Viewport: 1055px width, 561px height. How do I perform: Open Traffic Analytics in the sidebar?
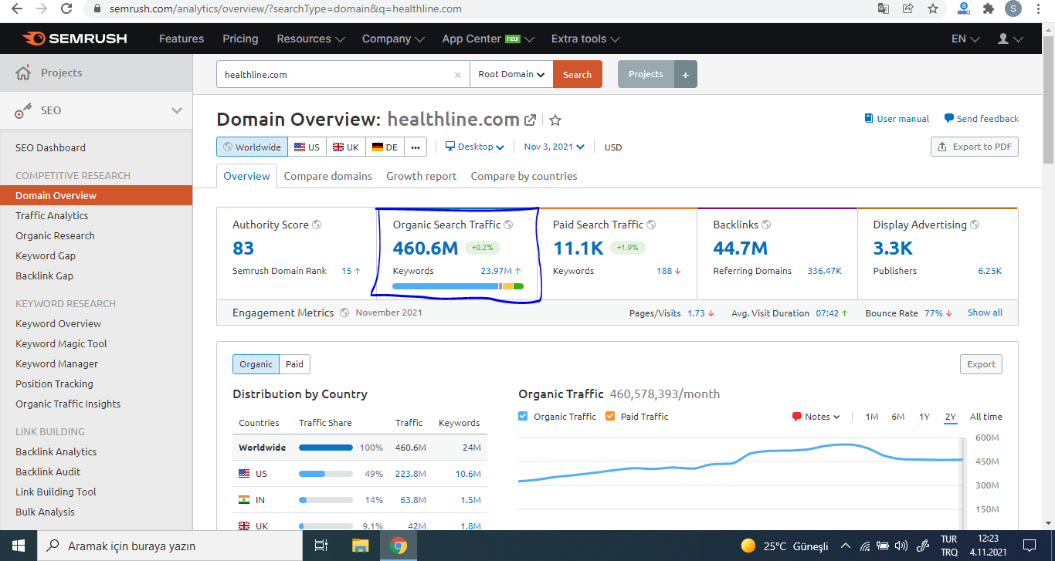[x=52, y=215]
